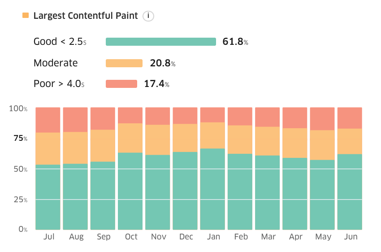381x252 pixels.
Task: Click the Nov bar's red poor segment
Action: point(158,116)
